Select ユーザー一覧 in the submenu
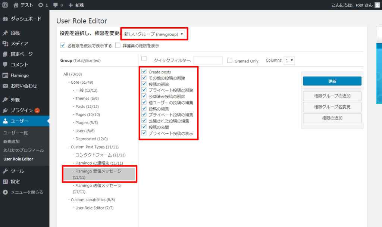Viewport: 382px width, 227px height. 16,133
